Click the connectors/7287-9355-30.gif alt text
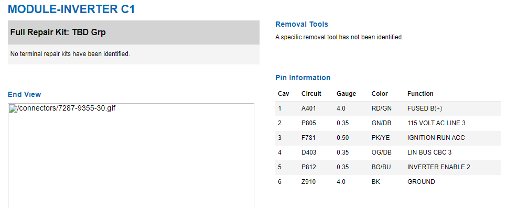This screenshot has height=208, width=506. pos(66,108)
